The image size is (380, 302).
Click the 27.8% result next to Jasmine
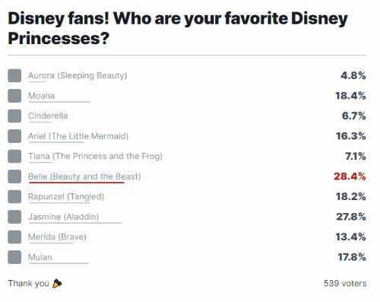(x=351, y=217)
